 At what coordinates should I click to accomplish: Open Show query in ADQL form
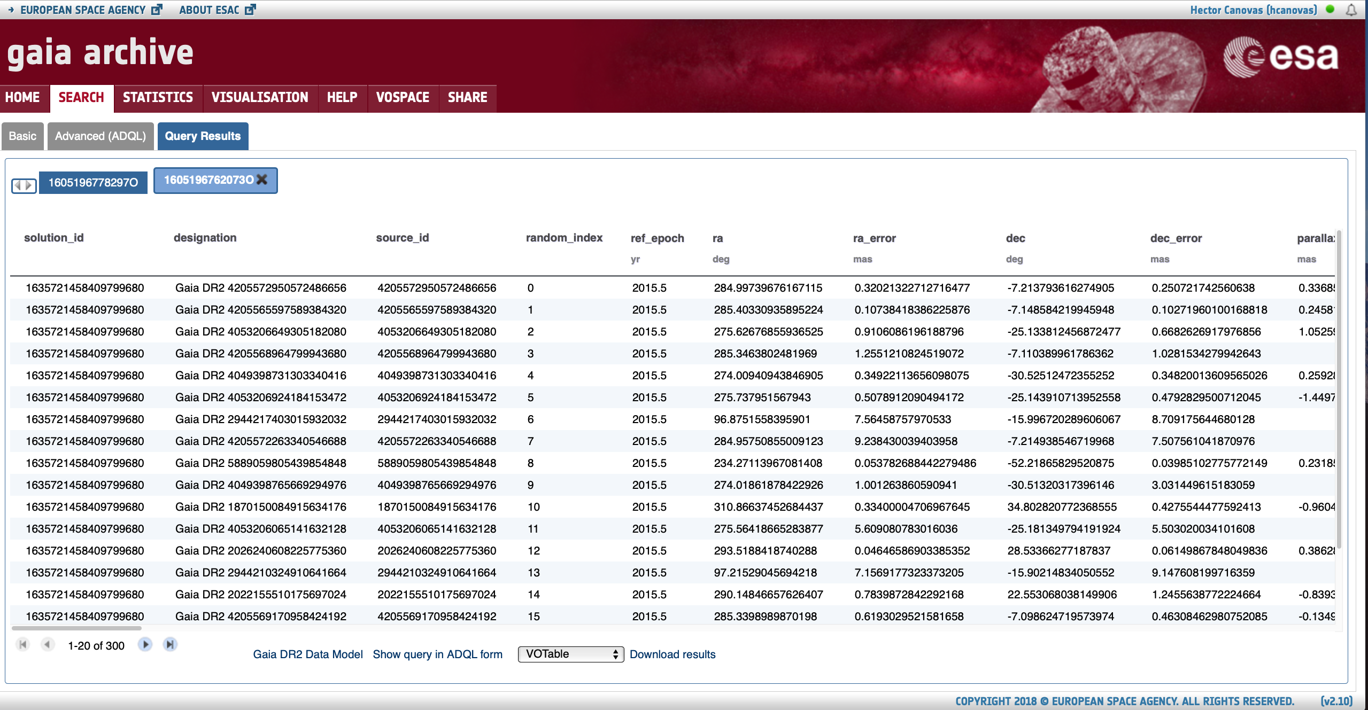tap(438, 654)
